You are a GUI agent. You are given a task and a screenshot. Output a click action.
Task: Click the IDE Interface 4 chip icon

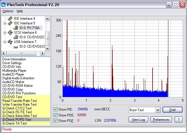click(x=10, y=19)
